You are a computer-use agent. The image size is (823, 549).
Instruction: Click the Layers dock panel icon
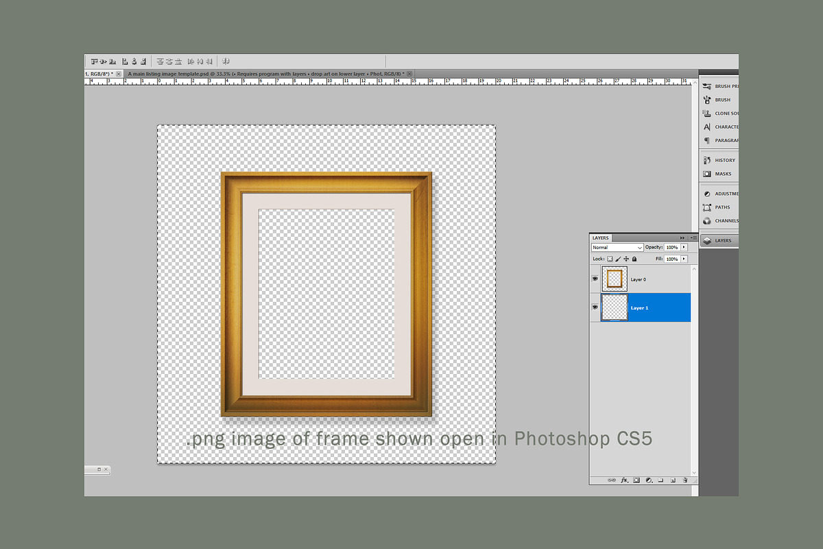click(707, 240)
